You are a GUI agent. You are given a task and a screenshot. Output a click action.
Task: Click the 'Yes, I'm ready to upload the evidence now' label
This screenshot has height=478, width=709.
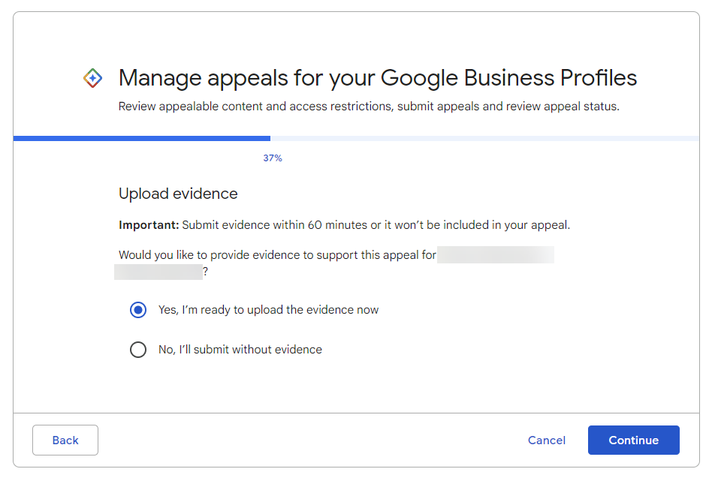pos(268,310)
